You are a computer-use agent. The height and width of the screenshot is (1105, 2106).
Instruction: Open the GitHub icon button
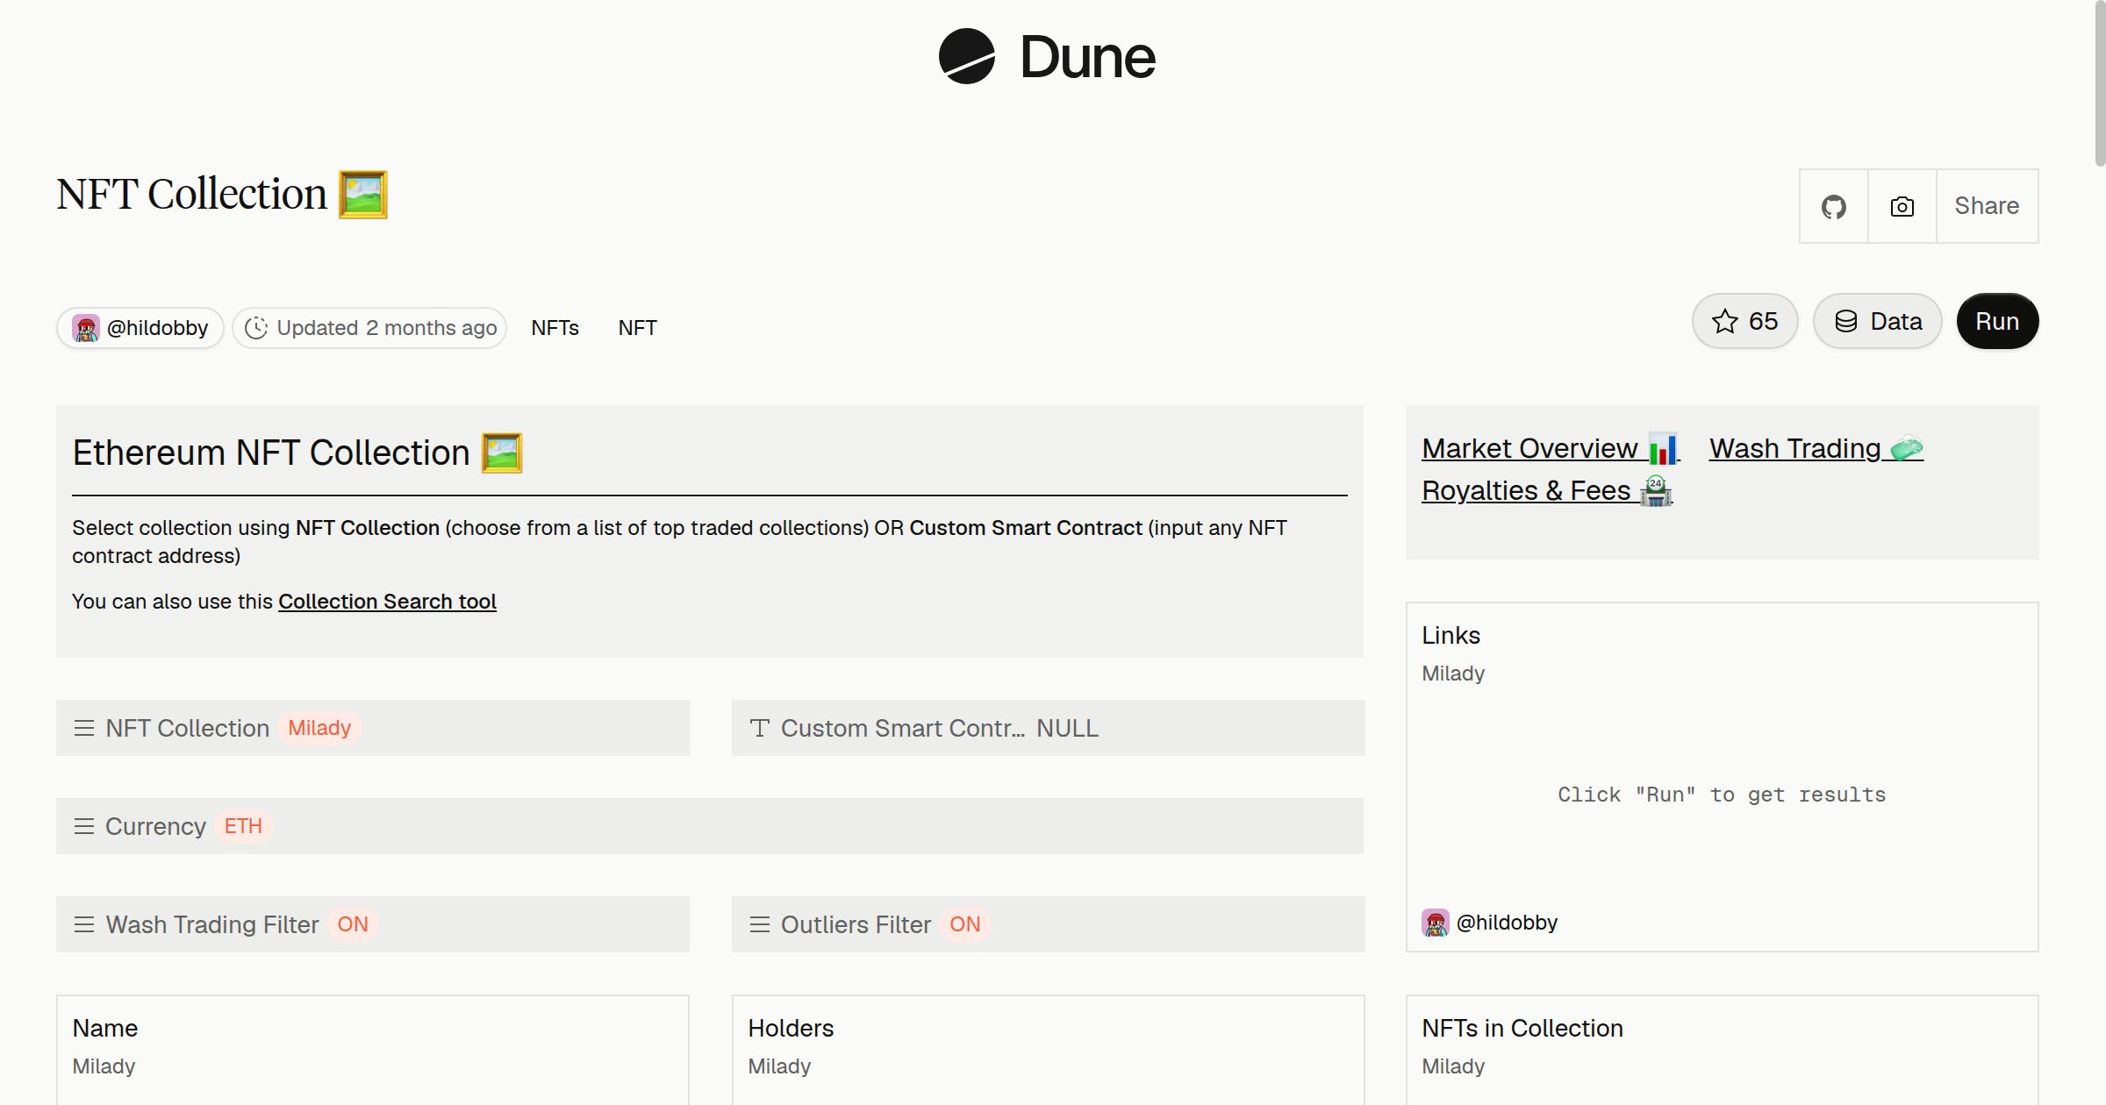[x=1833, y=206]
